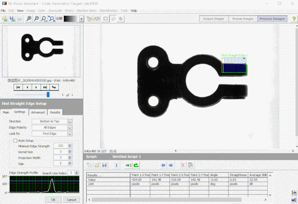The image size is (298, 204).
Task: Click the Gap stepper arrows
Action: [x=70, y=163]
